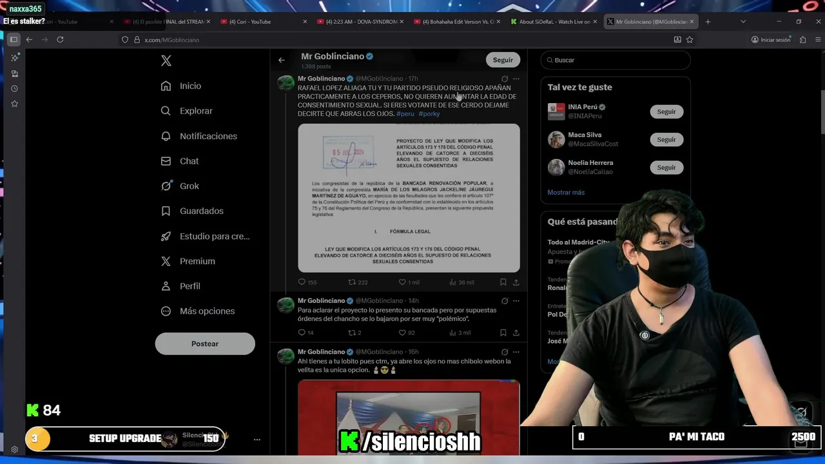
Task: Click the Postear button
Action: [x=205, y=343]
